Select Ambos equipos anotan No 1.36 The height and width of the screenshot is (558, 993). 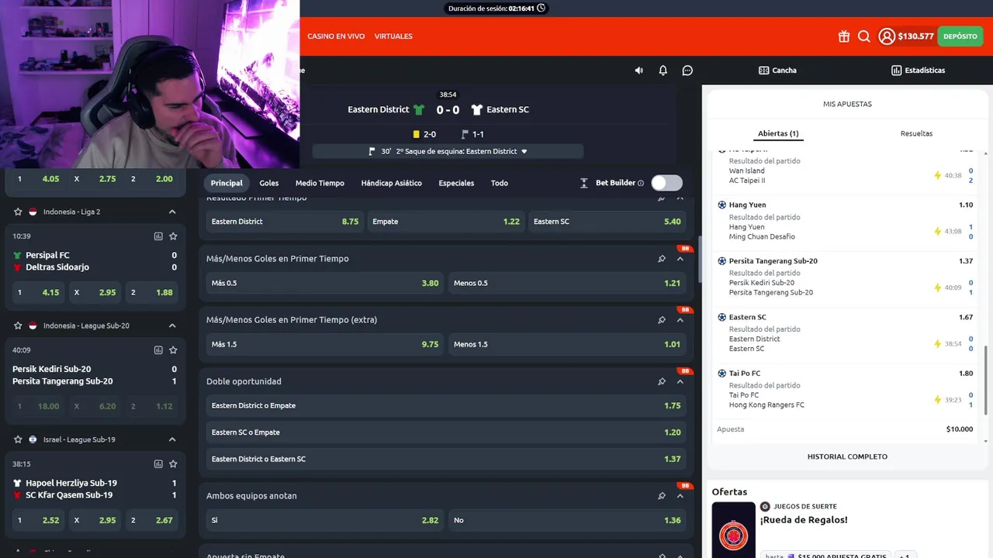coord(567,520)
